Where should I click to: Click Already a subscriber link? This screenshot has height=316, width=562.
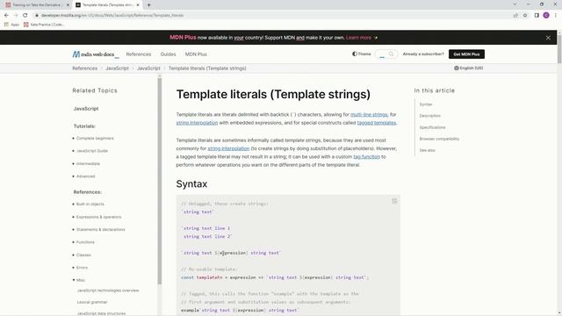pyautogui.click(x=423, y=54)
